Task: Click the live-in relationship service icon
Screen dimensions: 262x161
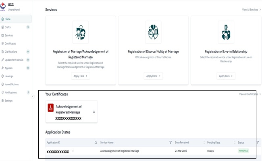Action: tap(226, 33)
